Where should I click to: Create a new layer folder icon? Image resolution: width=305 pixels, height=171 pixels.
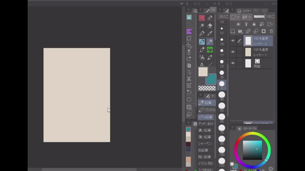240,31
